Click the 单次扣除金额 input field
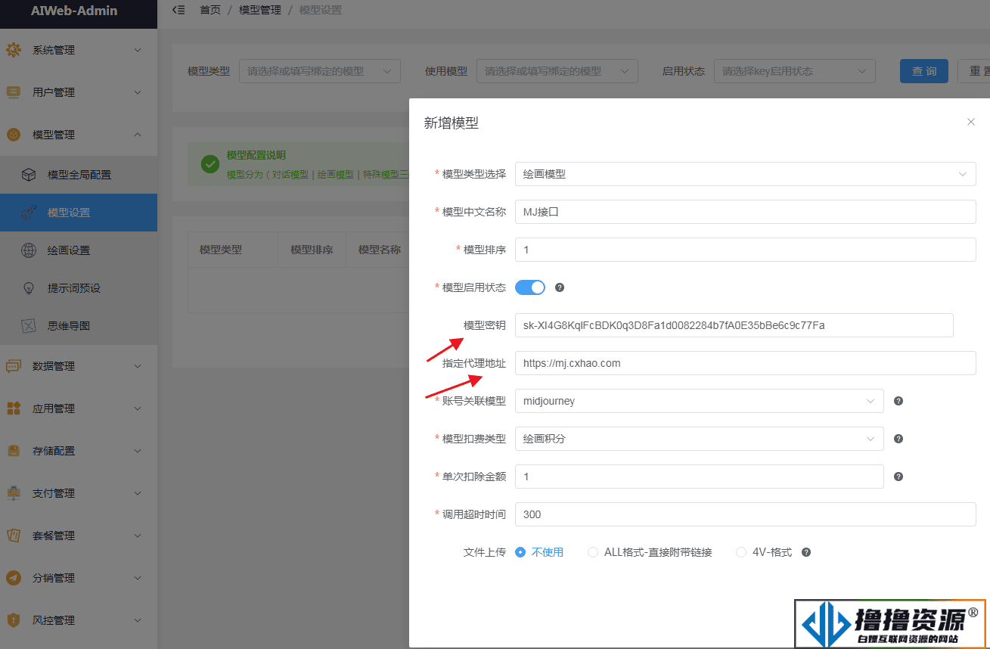Viewport: 990px width, 649px height. [x=700, y=477]
